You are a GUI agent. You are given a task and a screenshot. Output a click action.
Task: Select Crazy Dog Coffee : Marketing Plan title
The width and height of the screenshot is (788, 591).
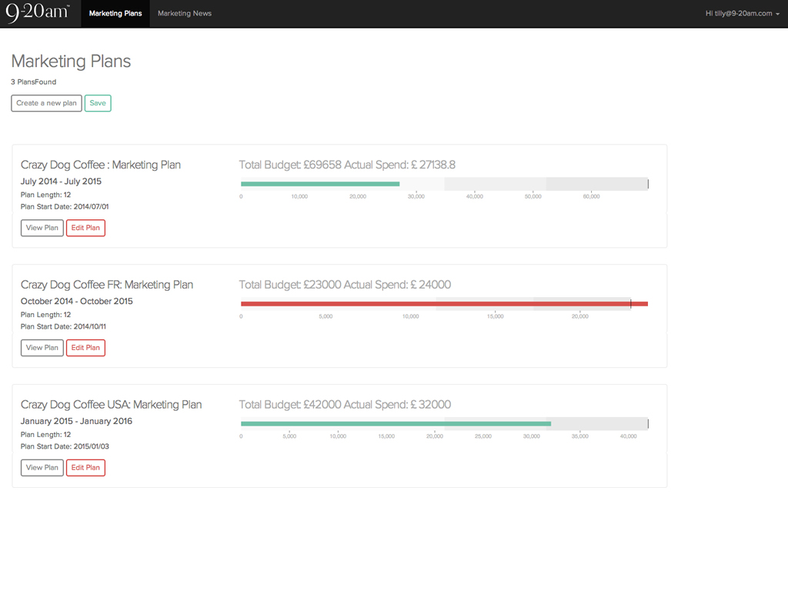click(101, 165)
